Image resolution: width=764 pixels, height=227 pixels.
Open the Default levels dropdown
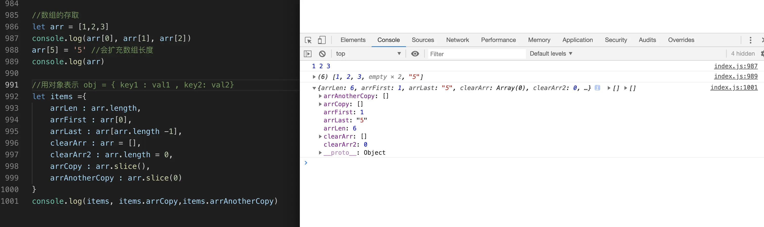point(551,54)
